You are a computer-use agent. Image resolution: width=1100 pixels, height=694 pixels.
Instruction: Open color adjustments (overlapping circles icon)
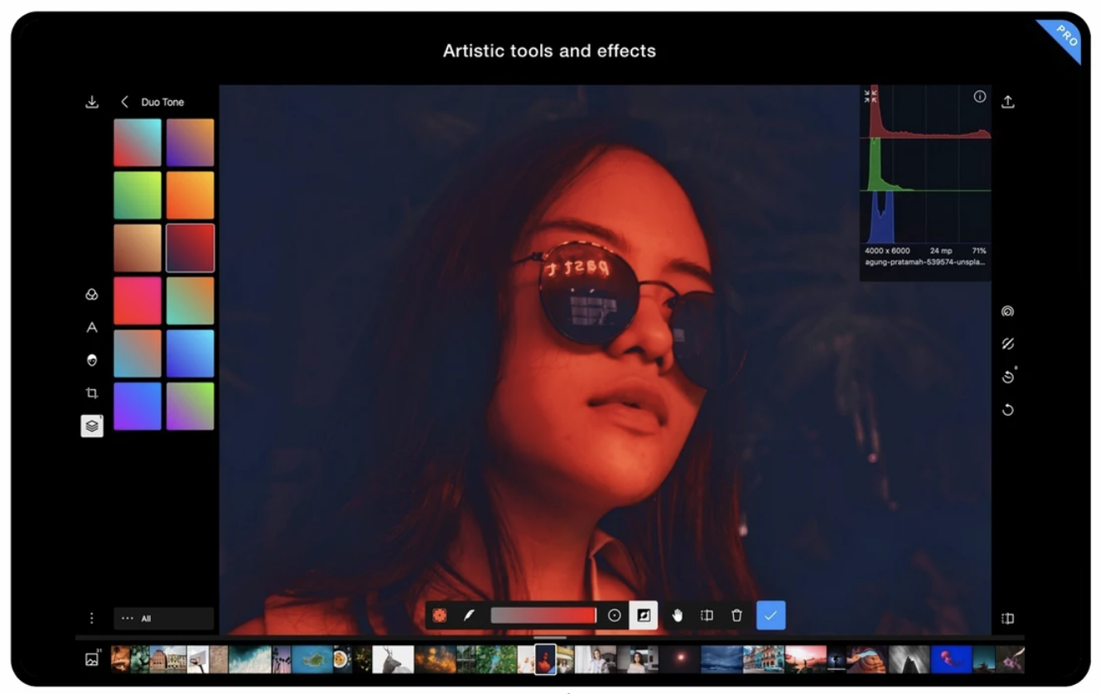92,294
